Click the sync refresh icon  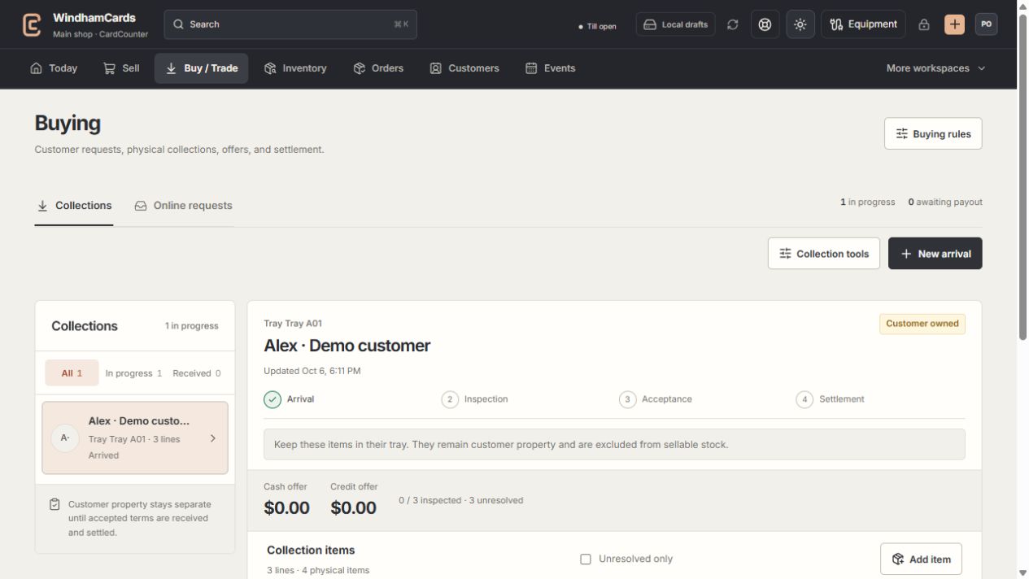(x=733, y=24)
